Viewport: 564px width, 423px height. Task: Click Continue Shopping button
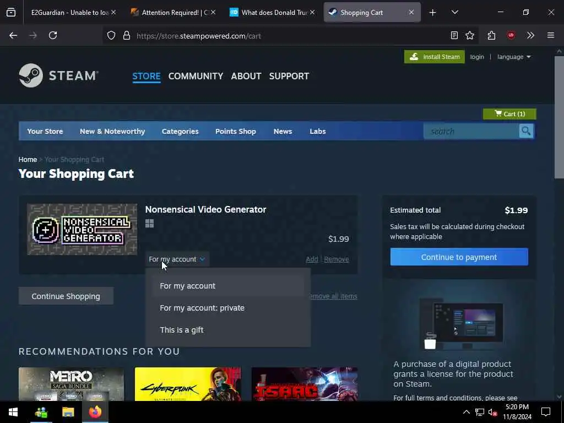click(x=66, y=296)
